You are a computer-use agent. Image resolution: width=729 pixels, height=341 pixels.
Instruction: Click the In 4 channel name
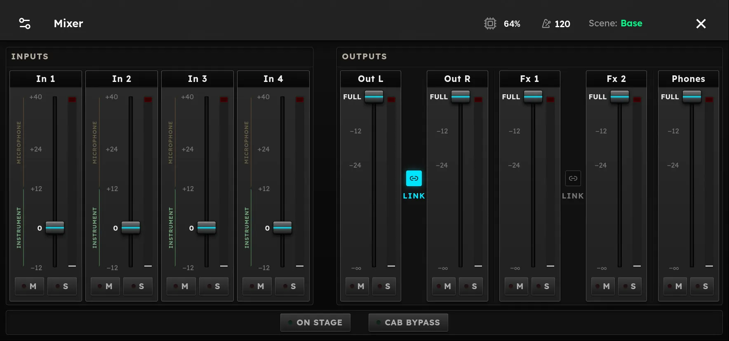pyautogui.click(x=273, y=79)
